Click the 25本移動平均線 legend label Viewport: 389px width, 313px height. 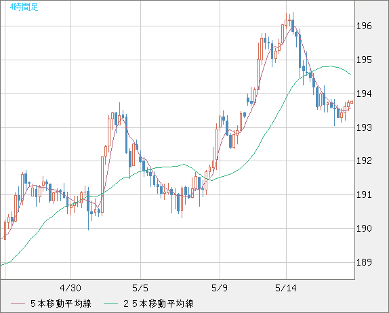pos(159,304)
